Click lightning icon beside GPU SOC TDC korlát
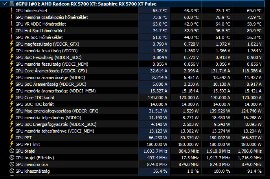 (12, 104)
